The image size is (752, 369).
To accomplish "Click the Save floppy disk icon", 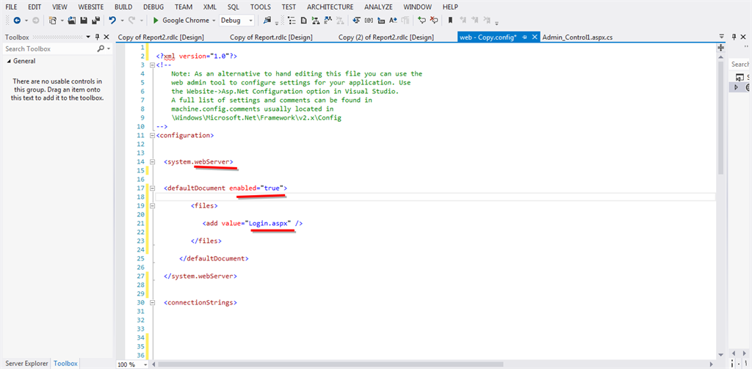I will (84, 21).
